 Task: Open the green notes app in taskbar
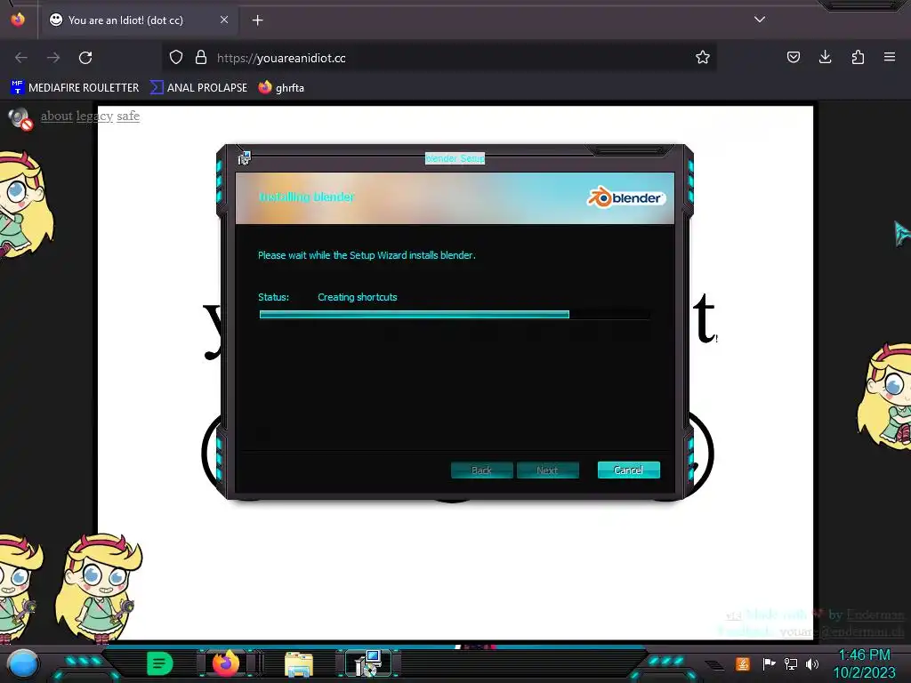159,663
